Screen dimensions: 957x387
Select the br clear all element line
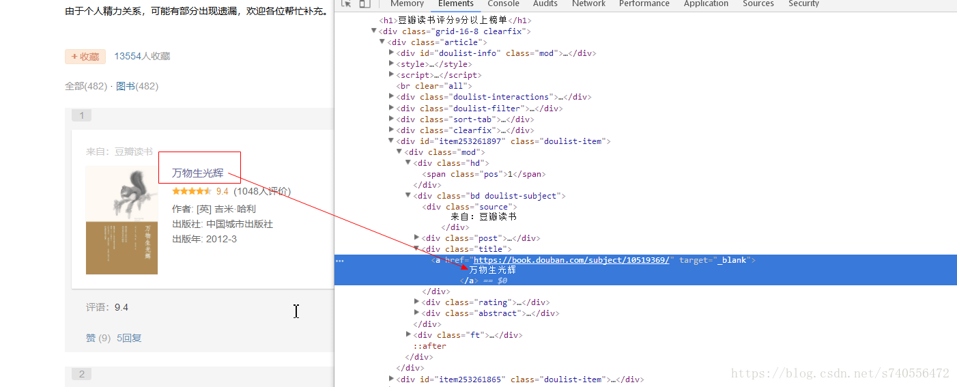[433, 86]
